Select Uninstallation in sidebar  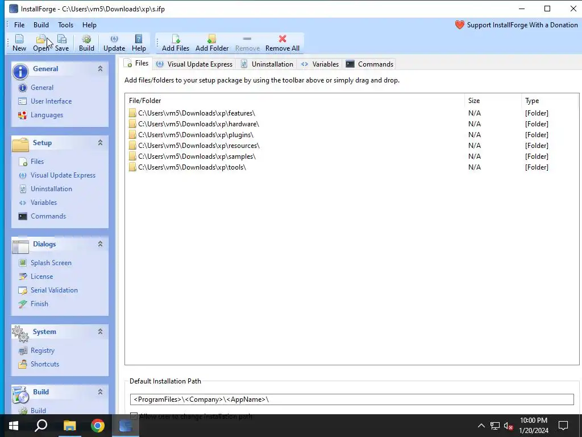pos(51,189)
